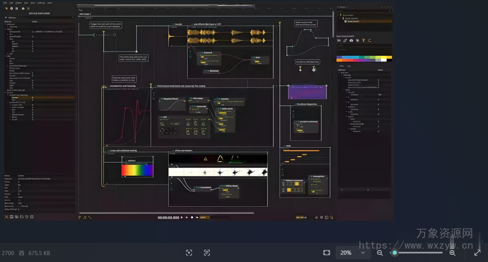Screen dimensions: 488x262
Task: Click the reinitialize icon after stop
Action: click(197, 218)
